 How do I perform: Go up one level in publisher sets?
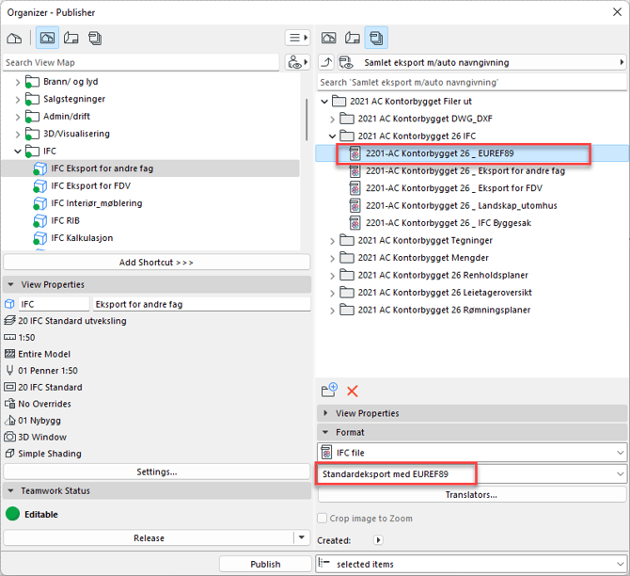(326, 63)
